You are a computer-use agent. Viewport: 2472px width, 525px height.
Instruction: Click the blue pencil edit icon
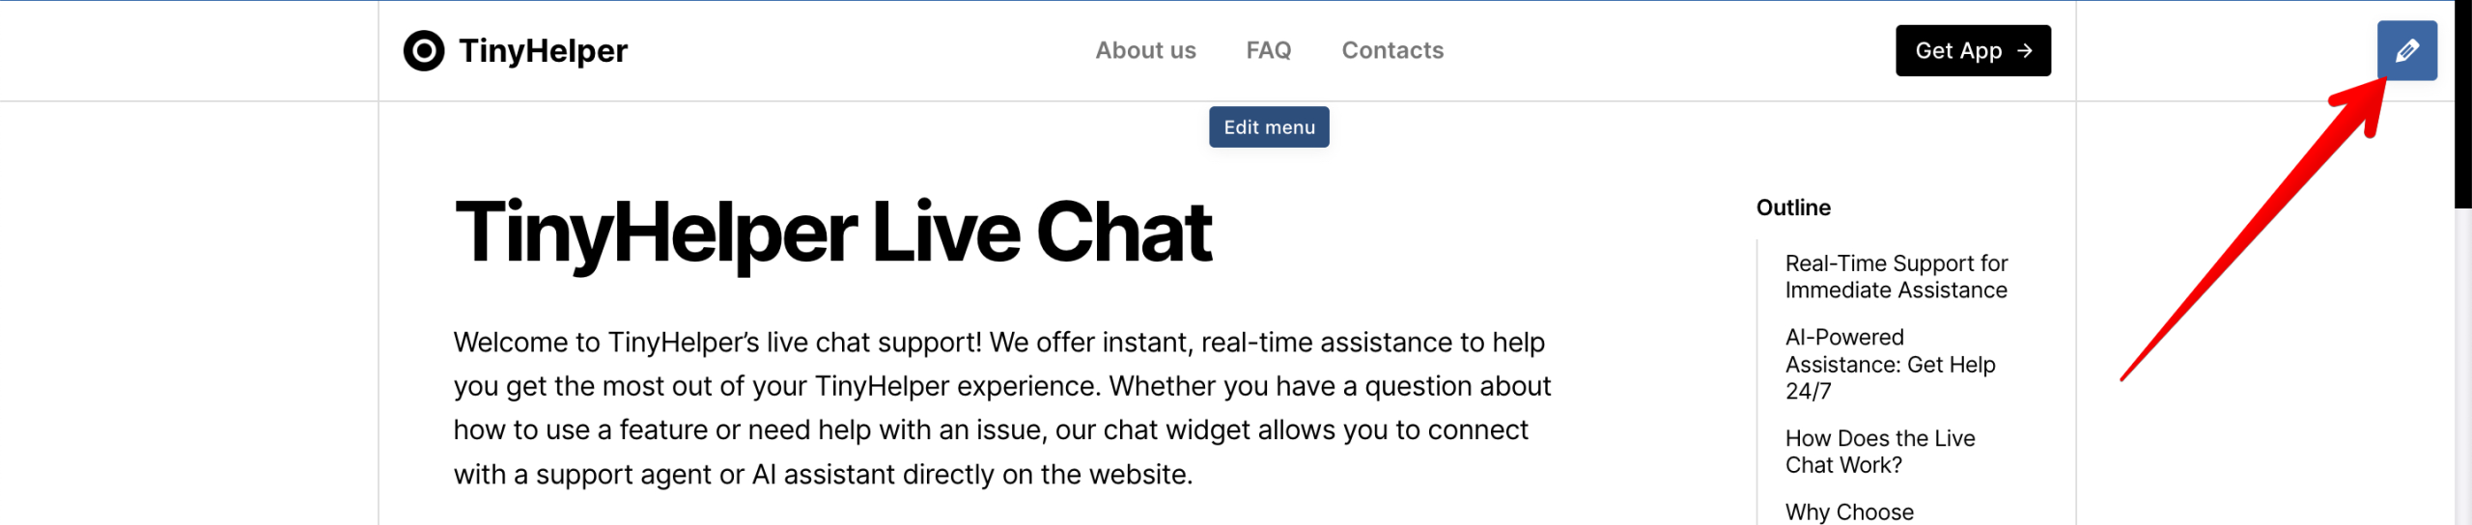coord(2405,50)
